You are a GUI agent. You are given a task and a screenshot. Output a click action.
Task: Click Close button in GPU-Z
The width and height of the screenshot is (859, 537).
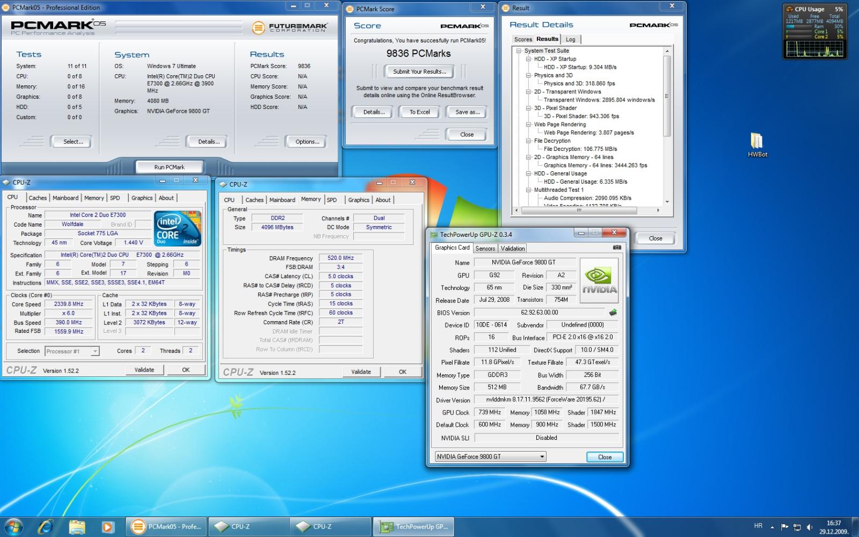(605, 457)
